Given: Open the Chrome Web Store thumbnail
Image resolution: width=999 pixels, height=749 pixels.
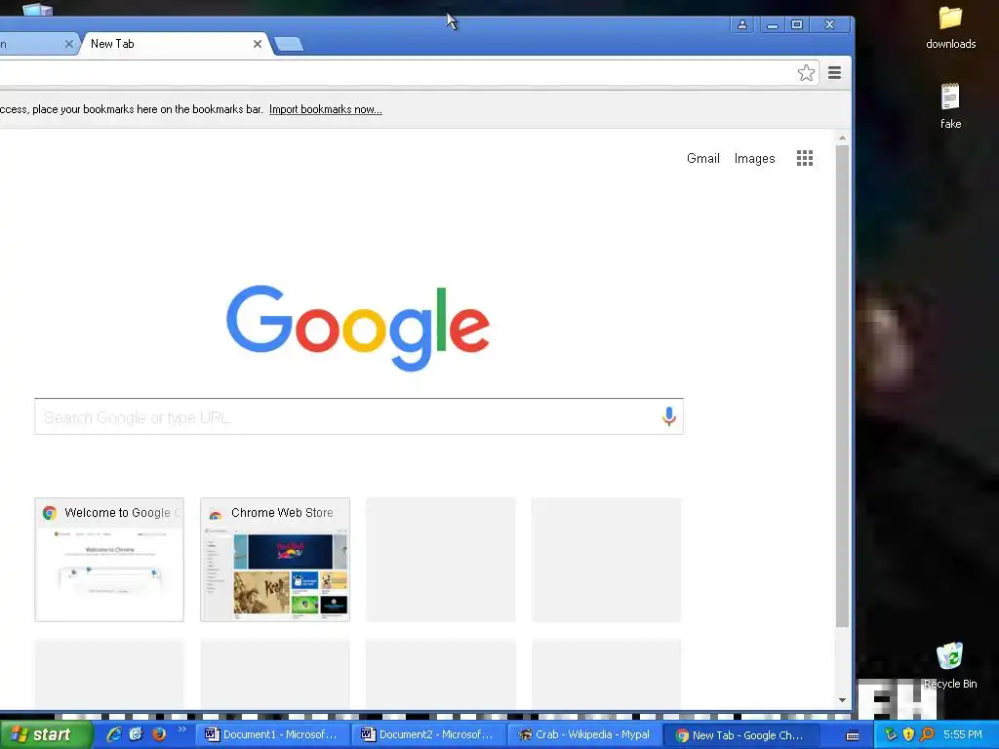Looking at the screenshot, I should (274, 560).
